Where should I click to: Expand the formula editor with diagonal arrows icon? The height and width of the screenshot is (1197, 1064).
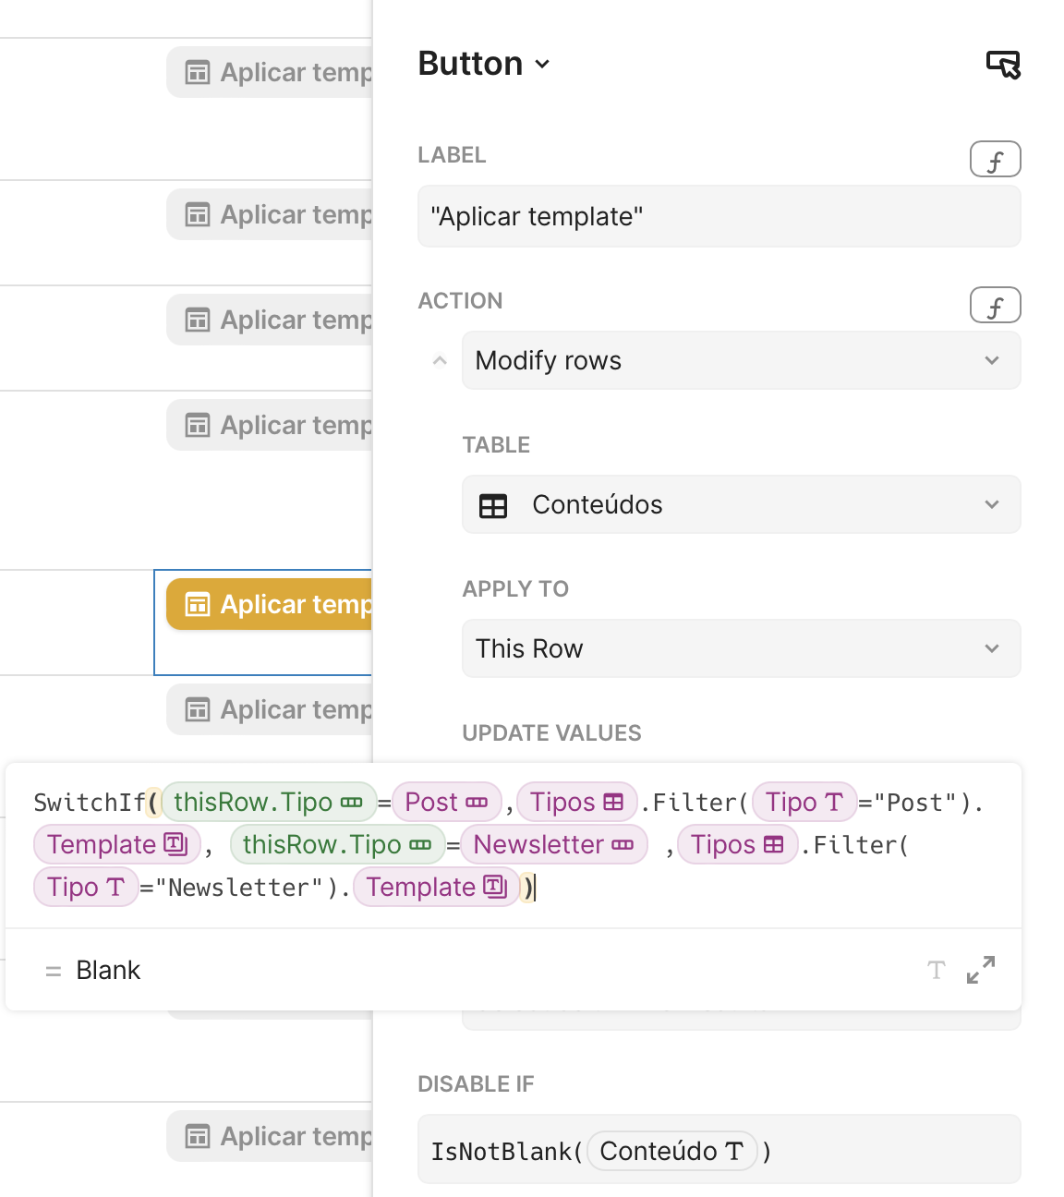[x=980, y=971]
